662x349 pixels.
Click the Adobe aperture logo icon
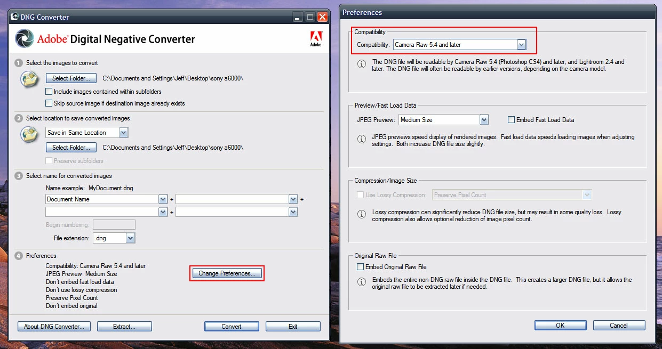25,38
